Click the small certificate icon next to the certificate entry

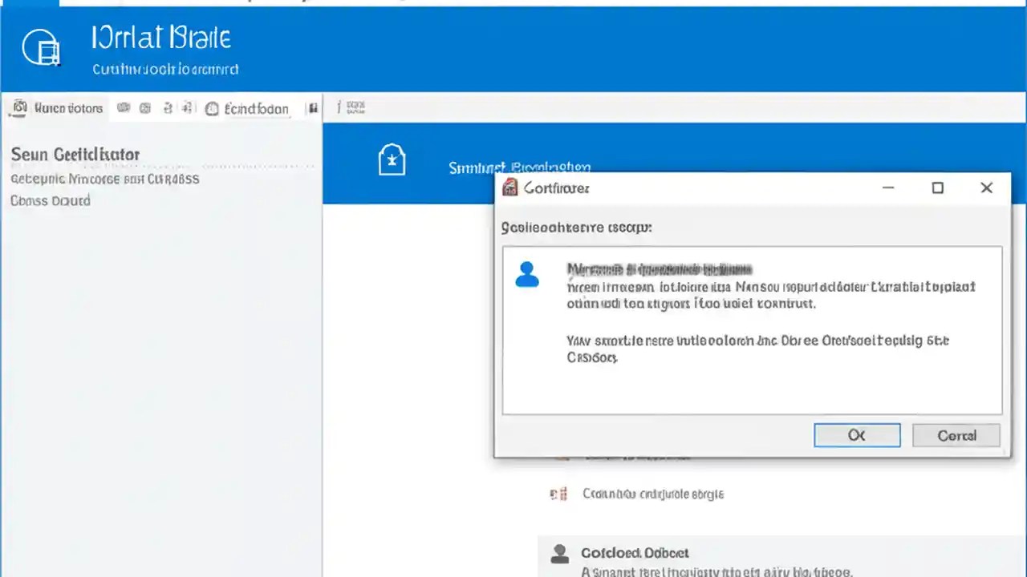coord(558,494)
